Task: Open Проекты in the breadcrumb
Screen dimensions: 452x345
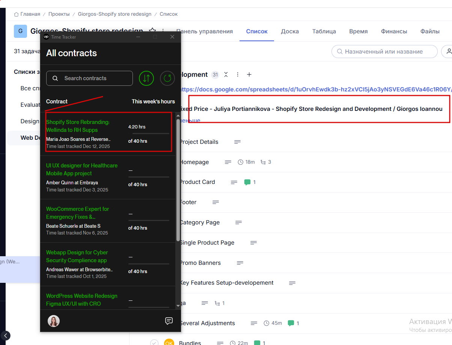Action: [x=59, y=14]
